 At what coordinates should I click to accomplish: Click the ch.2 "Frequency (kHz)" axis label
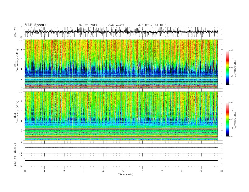click(18, 112)
